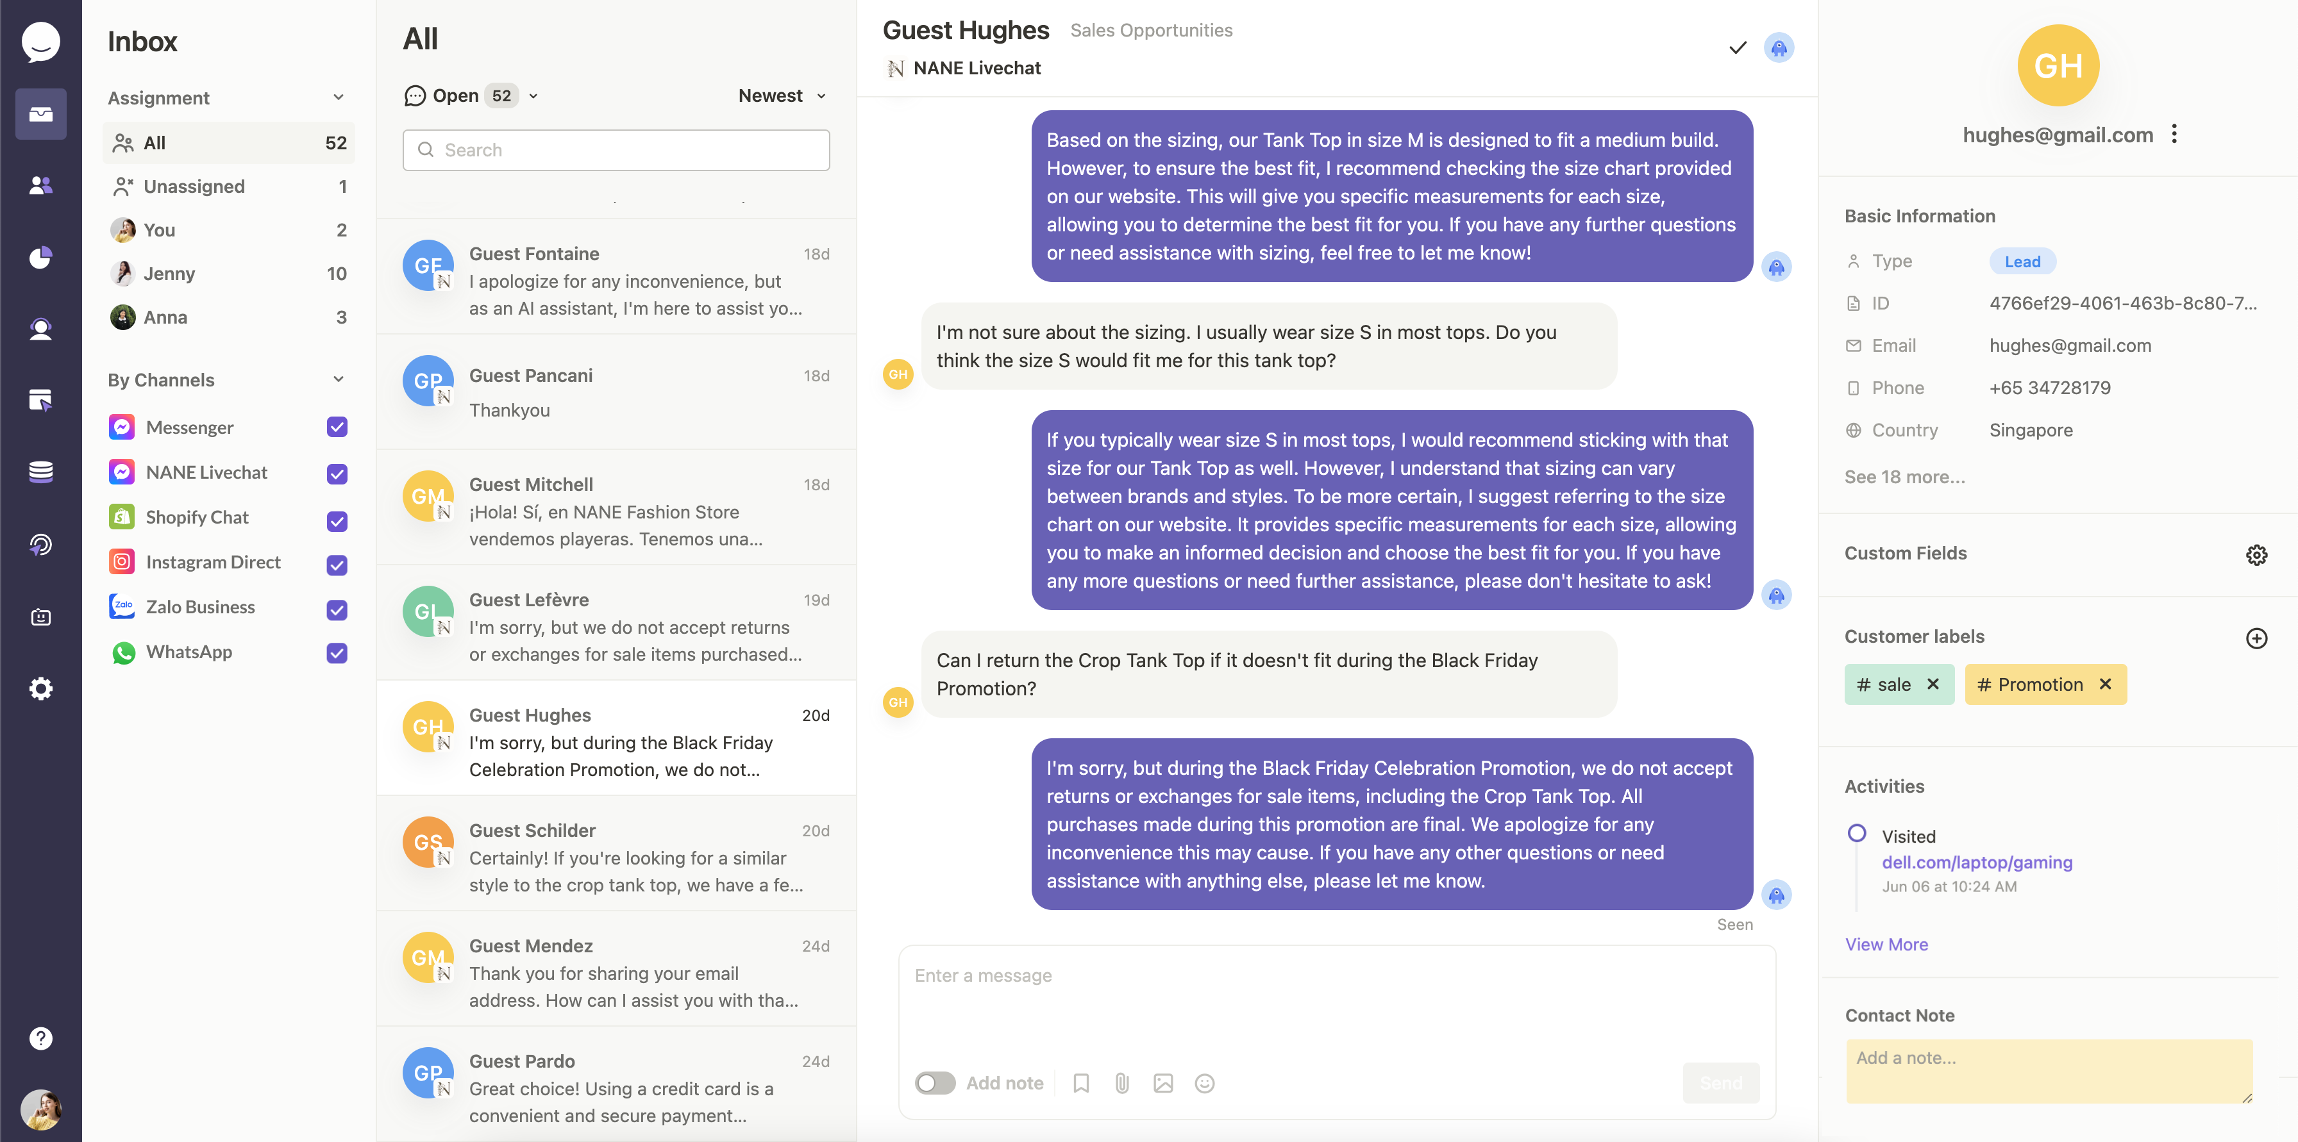Open the Guest Schilder conversation

616,853
